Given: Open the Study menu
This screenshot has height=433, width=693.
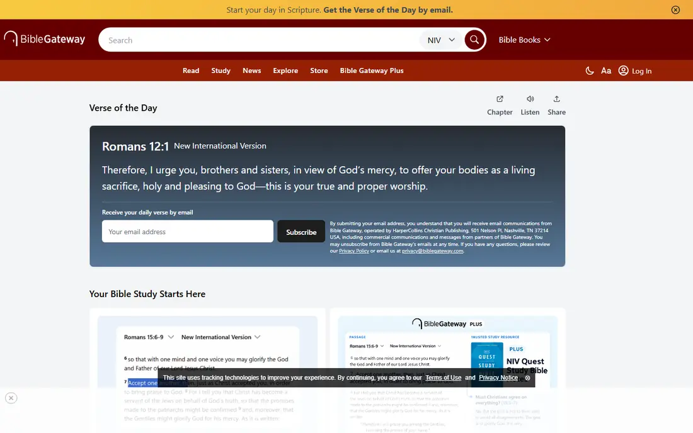Looking at the screenshot, I should click(x=220, y=70).
